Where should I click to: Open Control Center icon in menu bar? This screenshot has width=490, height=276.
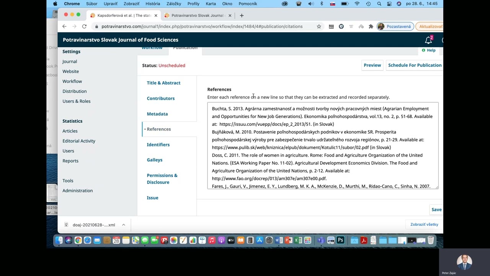point(389,4)
